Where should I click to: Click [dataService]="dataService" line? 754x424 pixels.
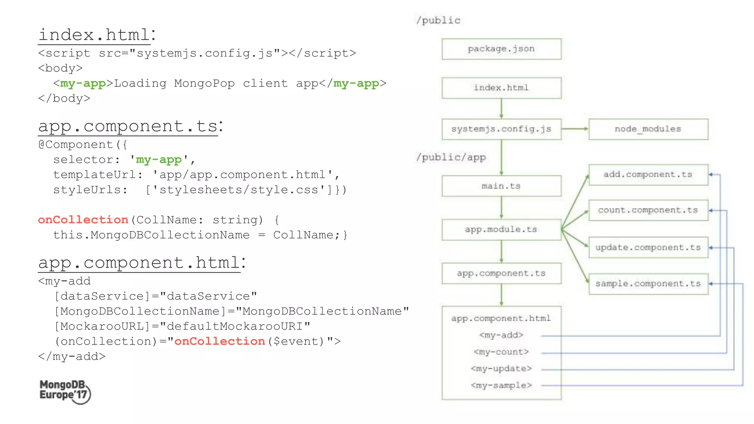(x=155, y=296)
